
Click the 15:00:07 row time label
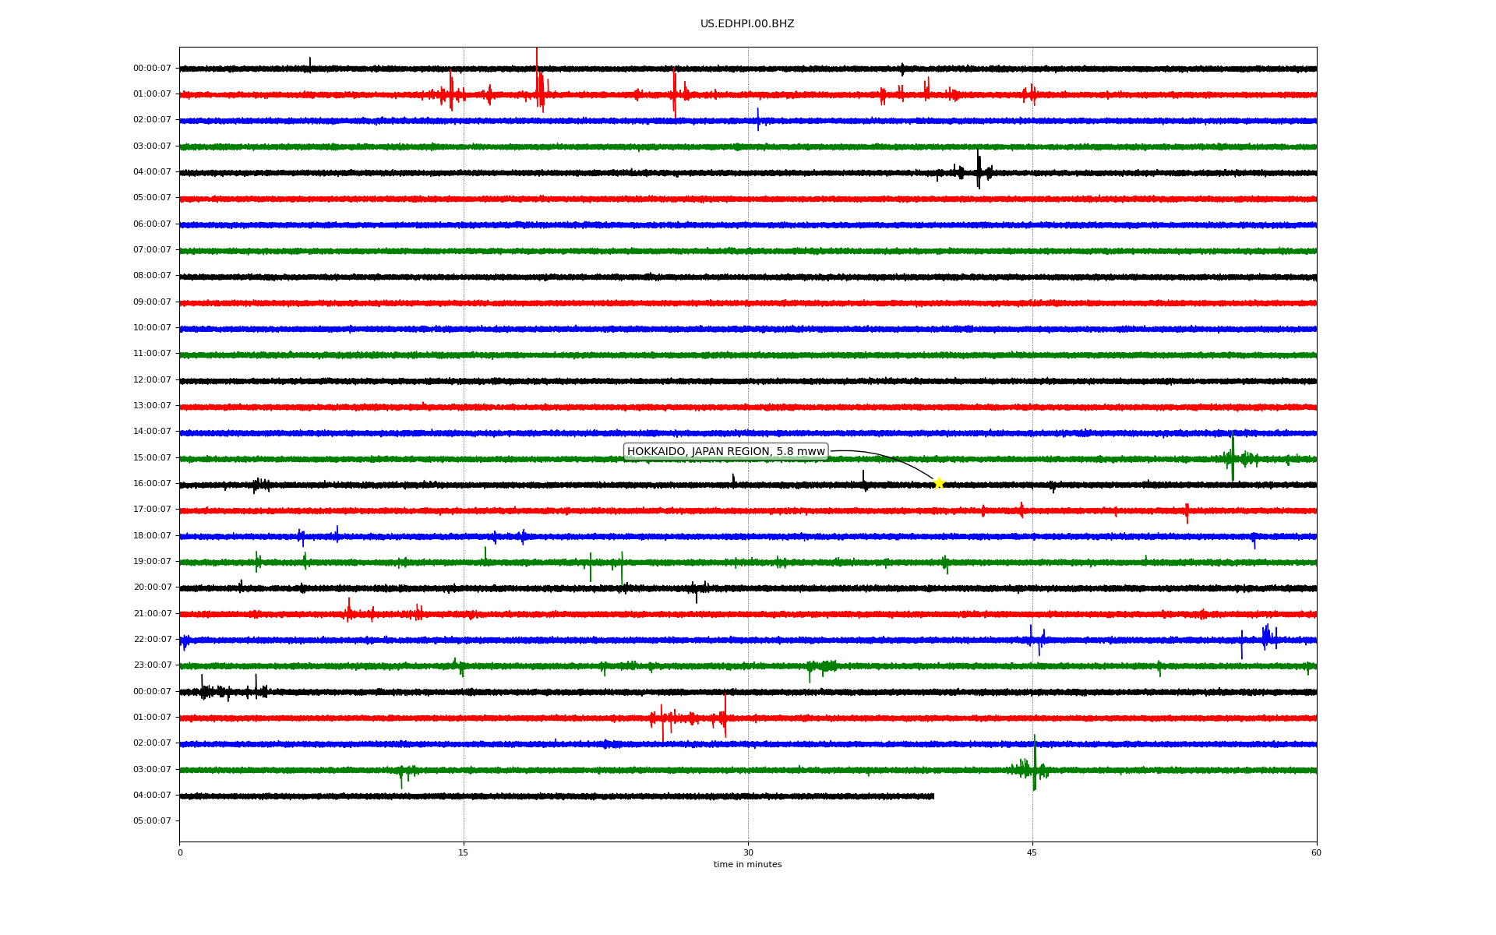coord(152,458)
